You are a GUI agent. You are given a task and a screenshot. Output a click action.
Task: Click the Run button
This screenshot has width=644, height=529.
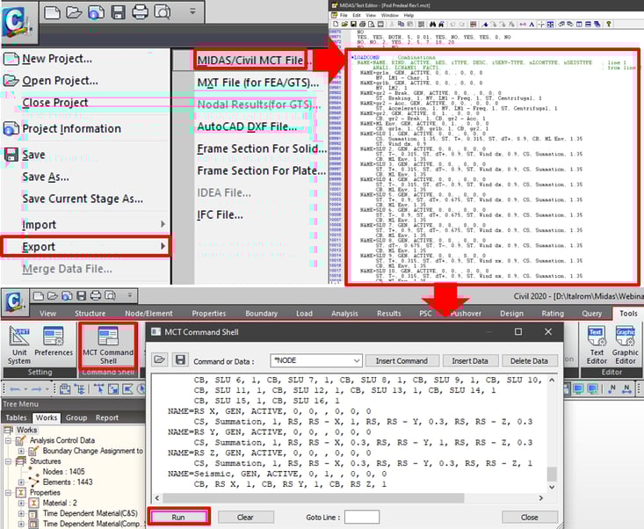[x=178, y=517]
